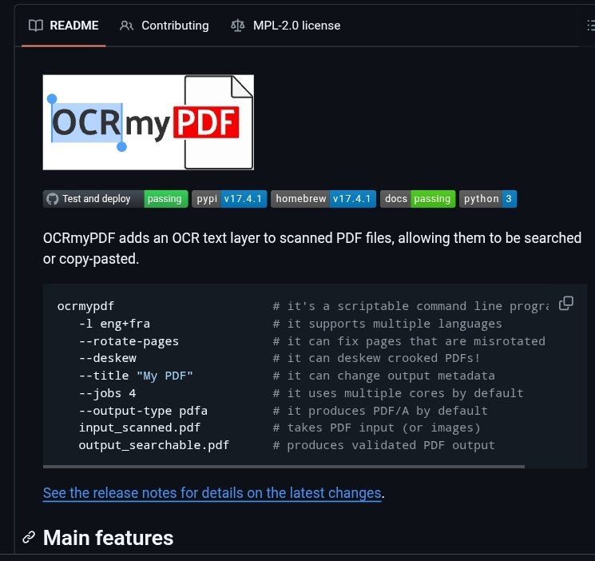Click the Contributing people icon
The height and width of the screenshot is (561, 595).
pos(126,26)
